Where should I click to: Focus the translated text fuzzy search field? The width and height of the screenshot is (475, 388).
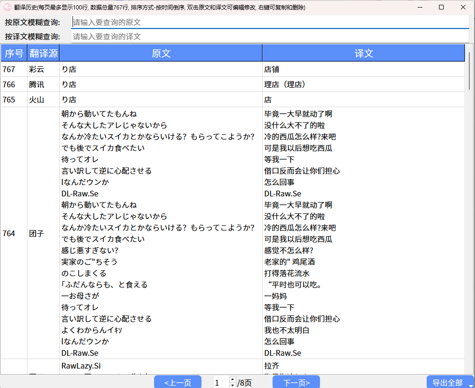point(270,37)
